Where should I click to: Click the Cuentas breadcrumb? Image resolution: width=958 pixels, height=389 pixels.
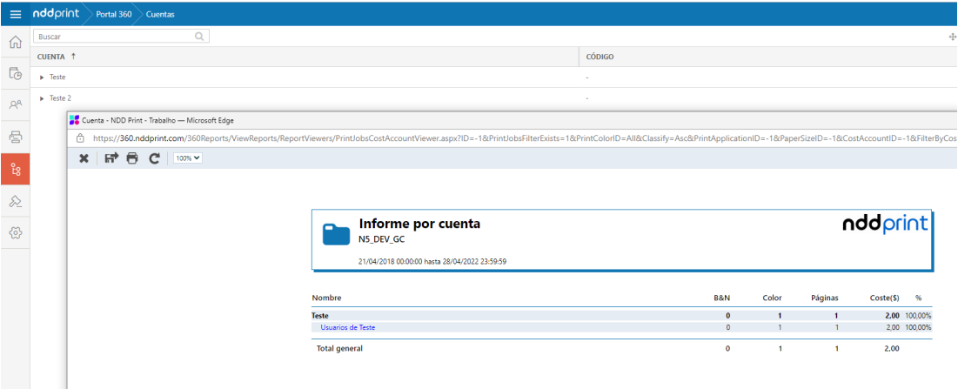tap(159, 13)
